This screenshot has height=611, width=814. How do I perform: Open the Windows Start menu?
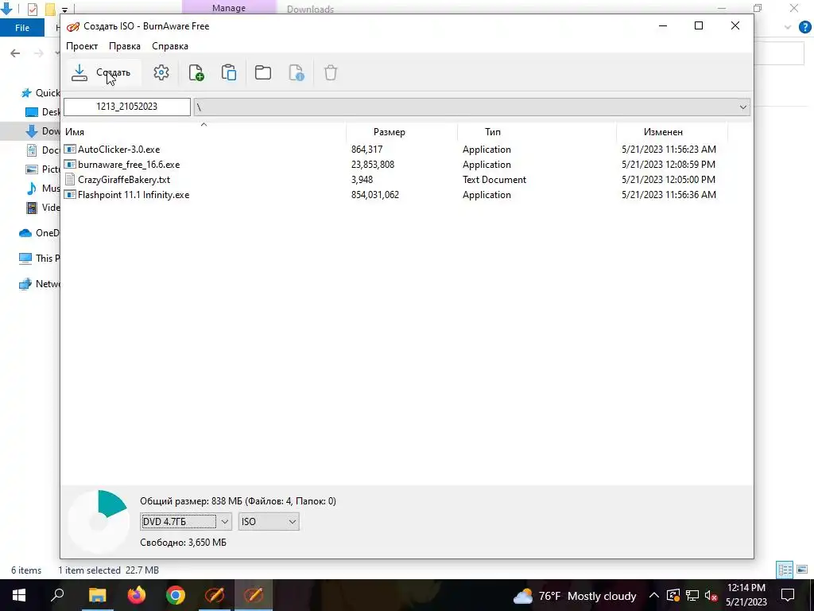[19, 595]
